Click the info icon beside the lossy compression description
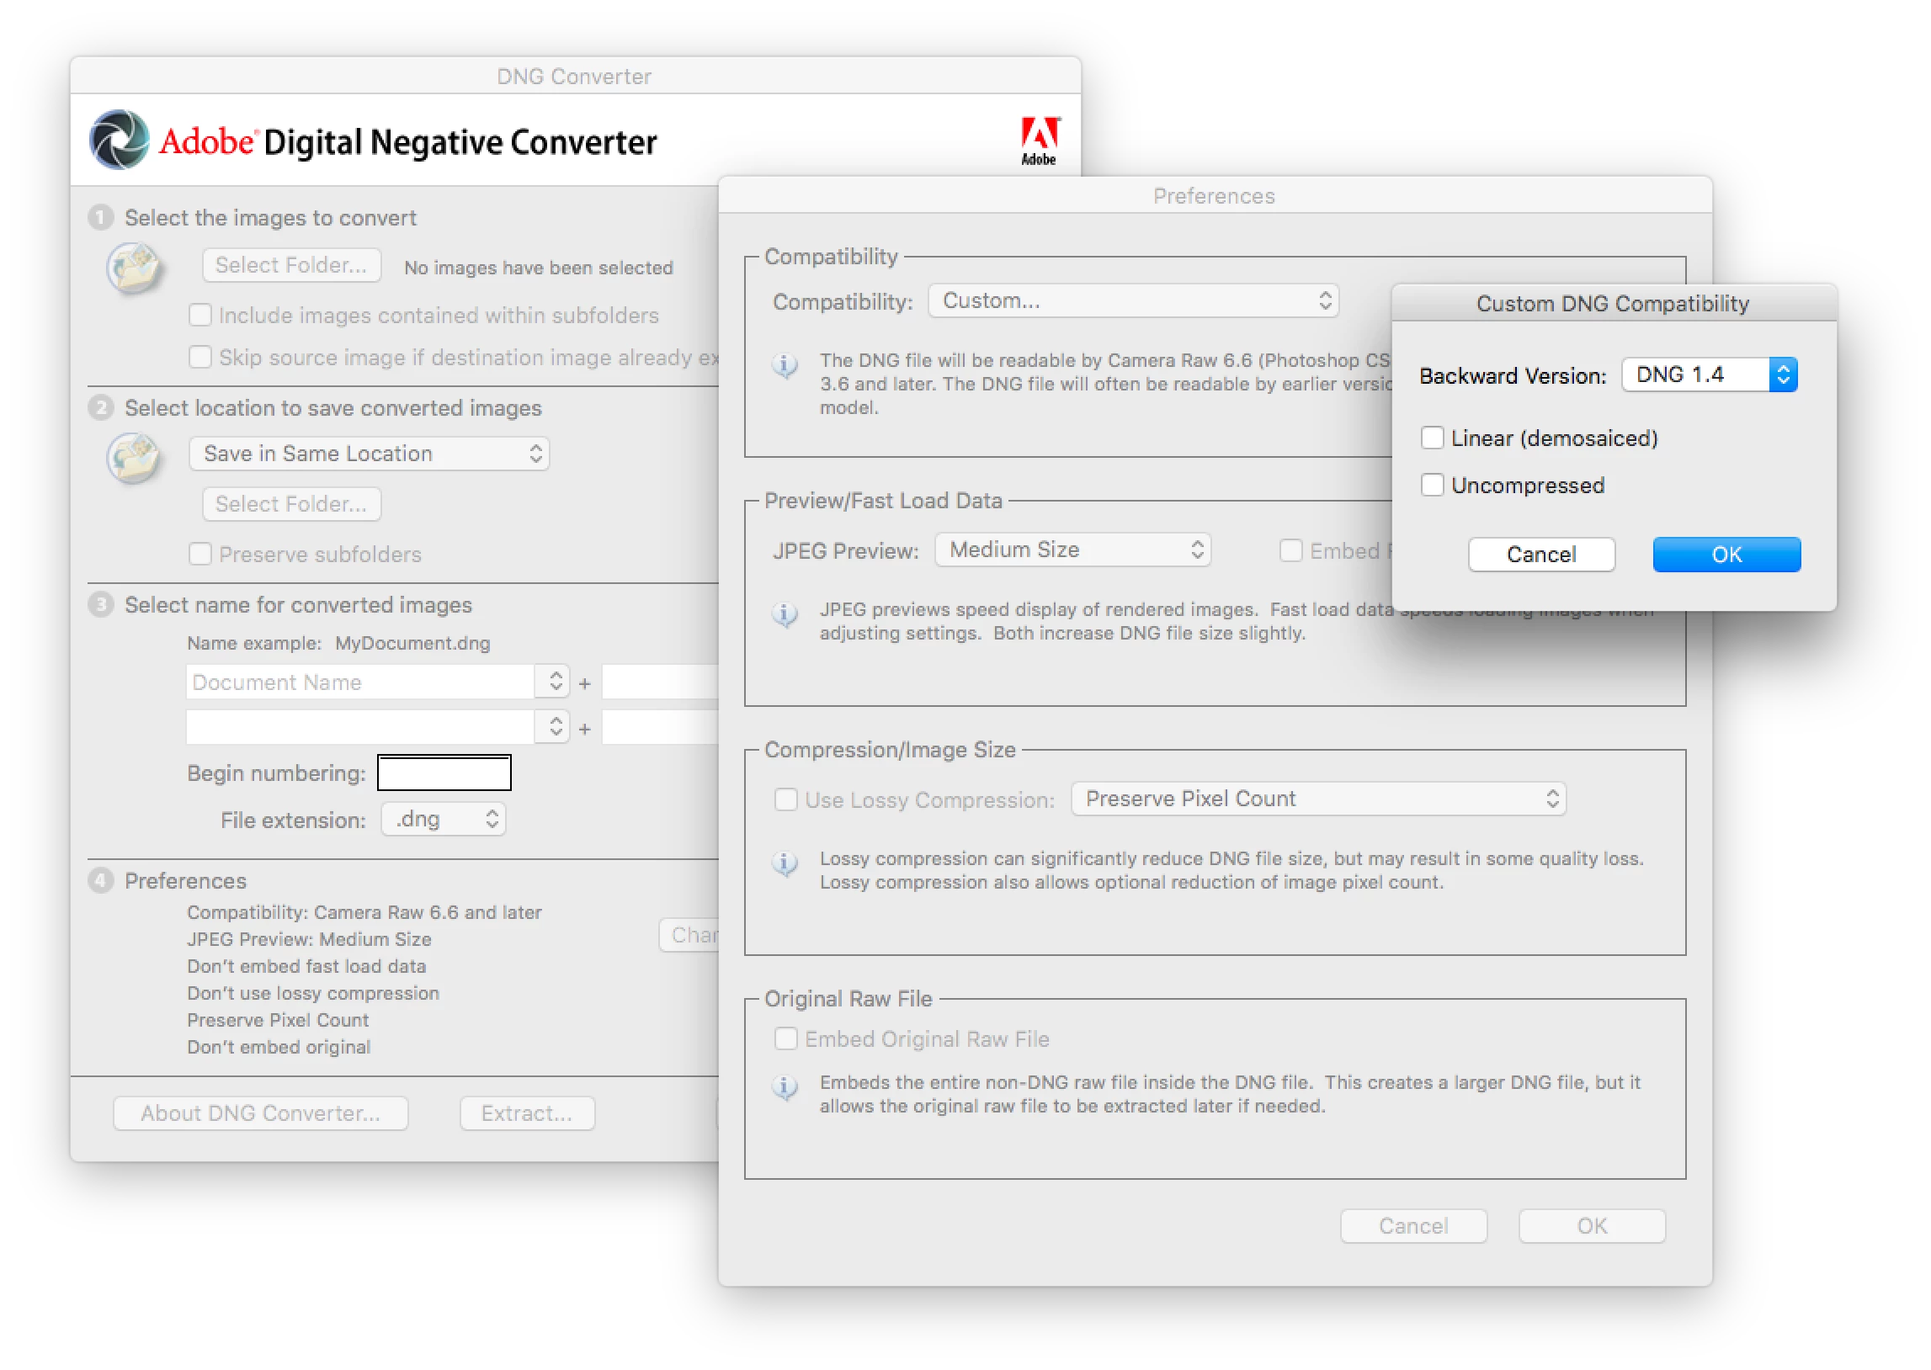Viewport: 1931px width, 1370px height. (x=785, y=863)
